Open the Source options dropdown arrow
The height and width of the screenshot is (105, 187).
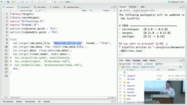point(111,10)
